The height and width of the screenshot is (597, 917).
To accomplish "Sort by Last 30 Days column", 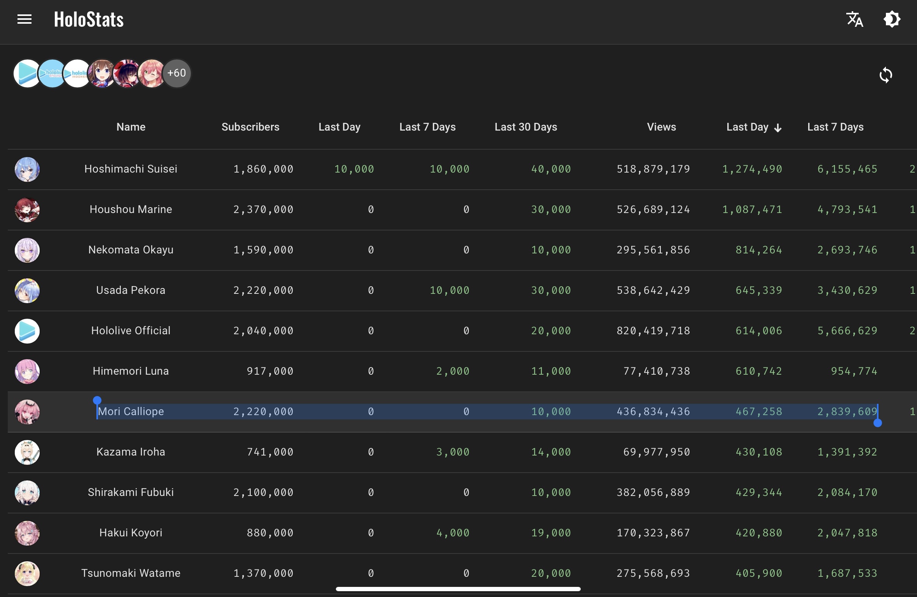I will (x=526, y=127).
